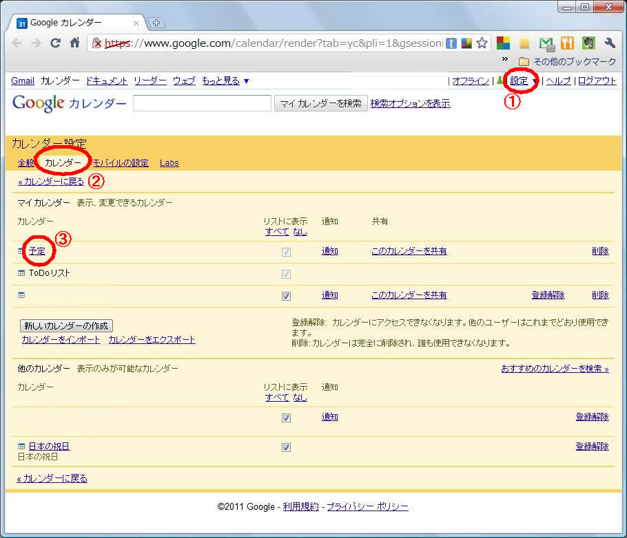Open 利用規約 in the footer

(301, 507)
